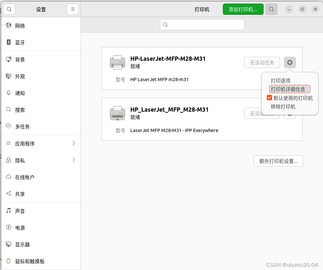Image resolution: width=323 pixels, height=270 pixels.
Task: Click the HP_LaserJet_MFP_M28-M31 printer name
Action: 169,110
